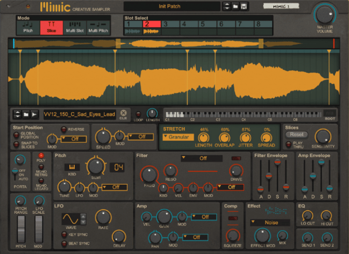Open the Effect type Noise dropdown
The height and width of the screenshot is (254, 349).
click(270, 223)
